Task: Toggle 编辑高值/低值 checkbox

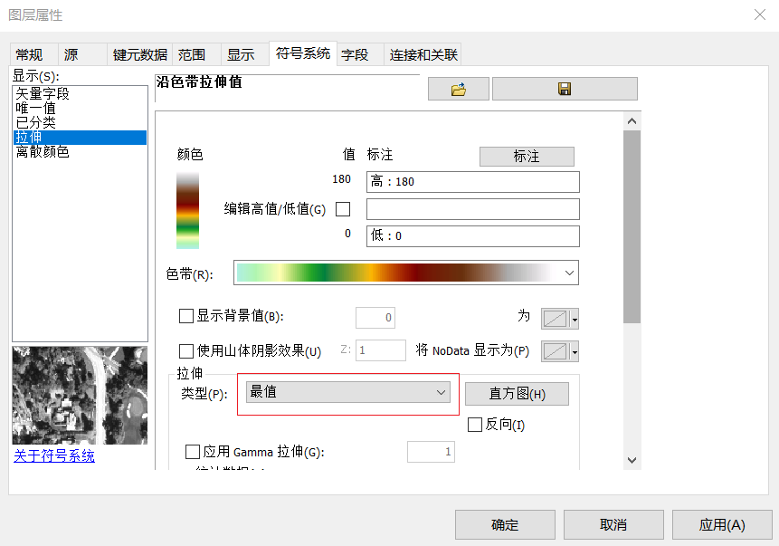Action: pos(343,209)
